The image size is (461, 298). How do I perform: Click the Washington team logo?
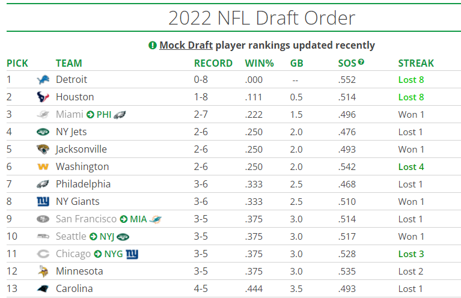click(x=43, y=166)
